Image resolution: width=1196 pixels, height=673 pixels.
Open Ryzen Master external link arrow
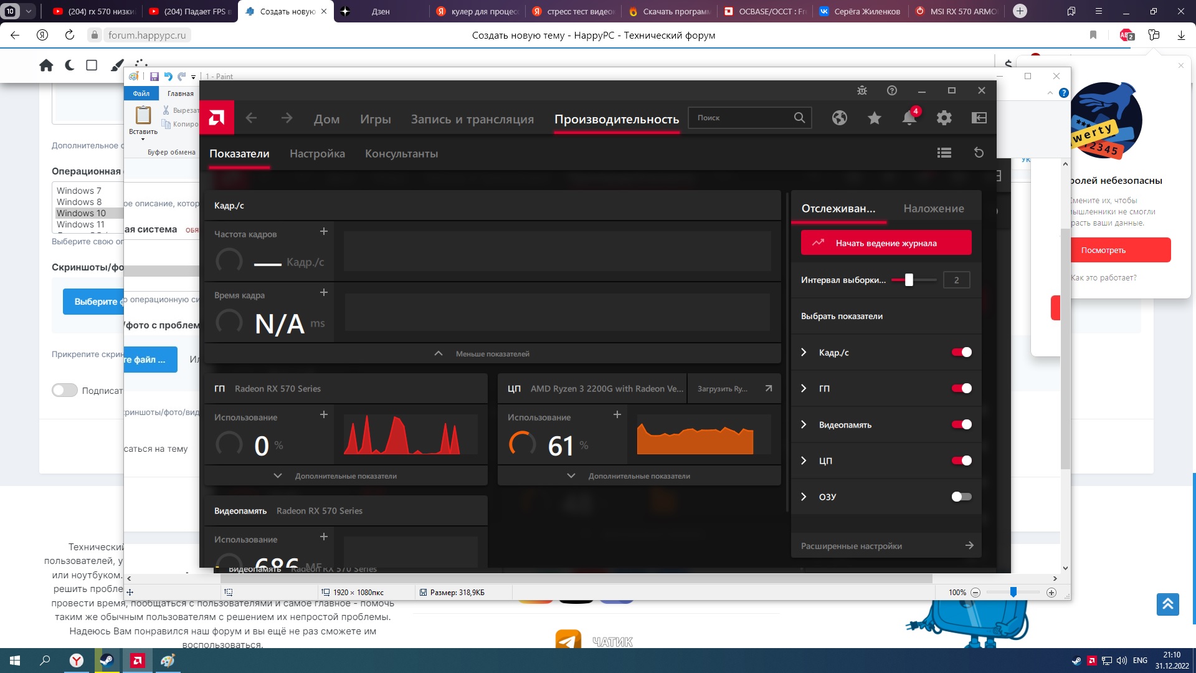[769, 388]
